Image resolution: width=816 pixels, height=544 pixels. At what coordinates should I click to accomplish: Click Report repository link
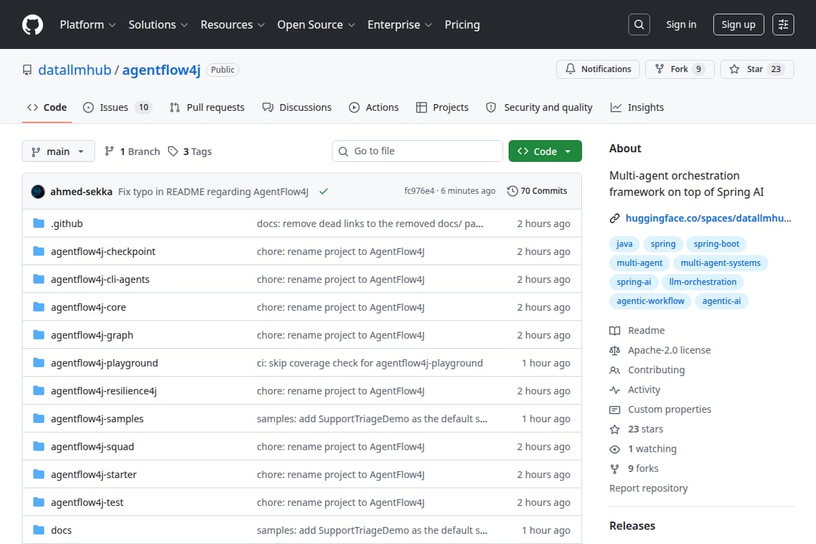[649, 488]
